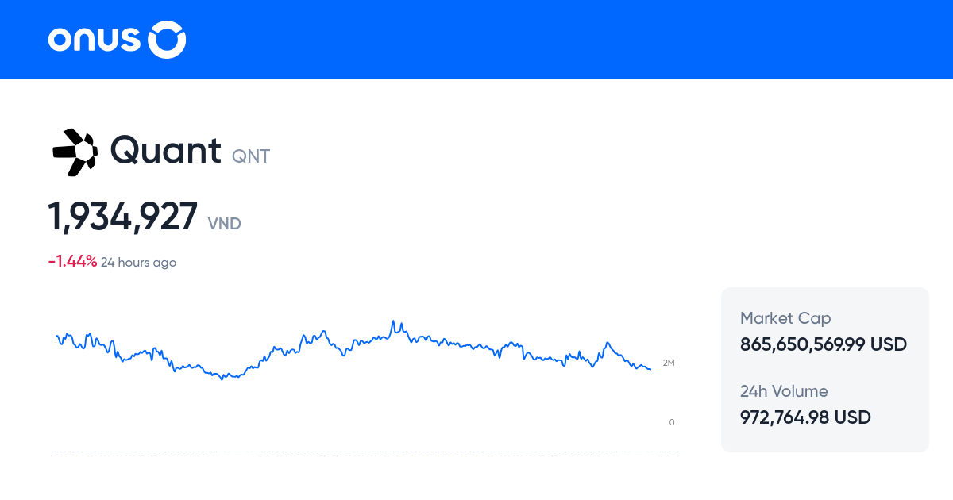
Task: Select the market cap value 865,650,569.99 USD
Action: (824, 344)
